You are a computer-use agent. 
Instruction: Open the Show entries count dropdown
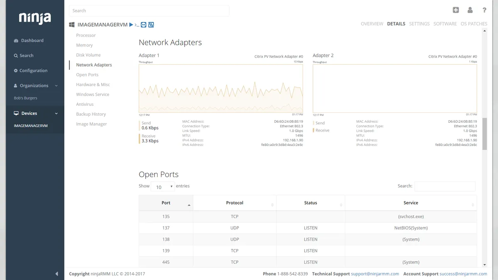[x=163, y=187]
